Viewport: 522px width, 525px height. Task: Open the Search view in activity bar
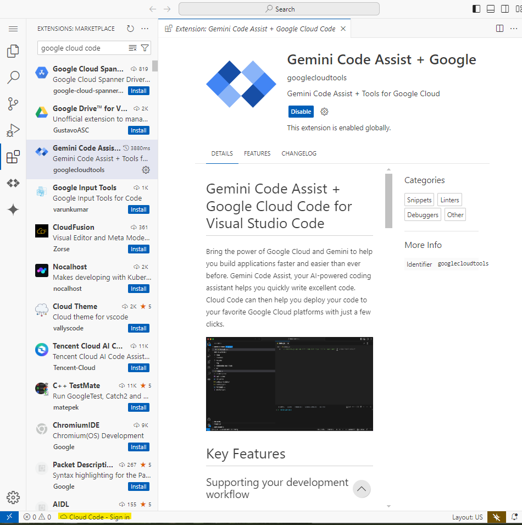tap(13, 77)
